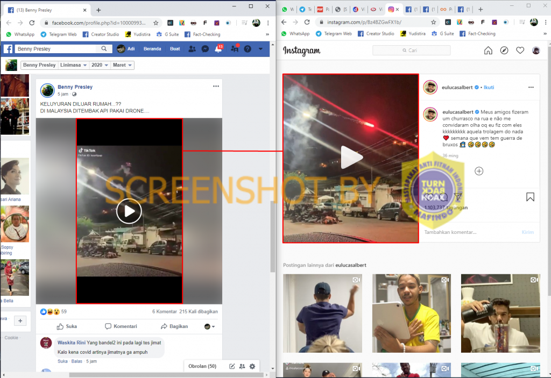
Task: Click the Instagram activity heart icon
Action: point(520,51)
